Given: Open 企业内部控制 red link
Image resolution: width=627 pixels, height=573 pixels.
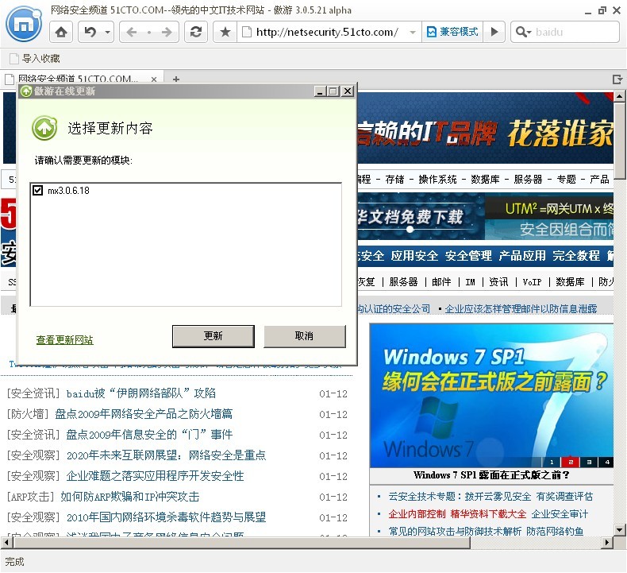Looking at the screenshot, I should point(417,513).
